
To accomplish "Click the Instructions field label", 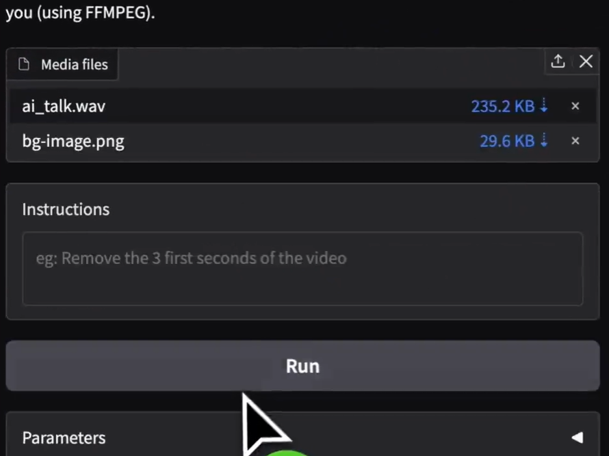I will [66, 209].
